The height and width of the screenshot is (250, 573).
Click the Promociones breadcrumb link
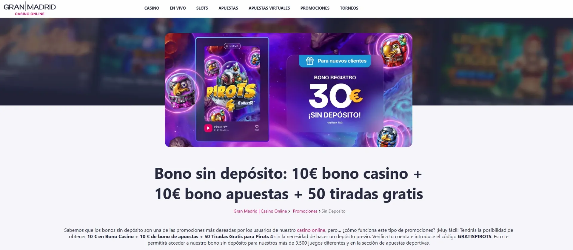pos(305,211)
